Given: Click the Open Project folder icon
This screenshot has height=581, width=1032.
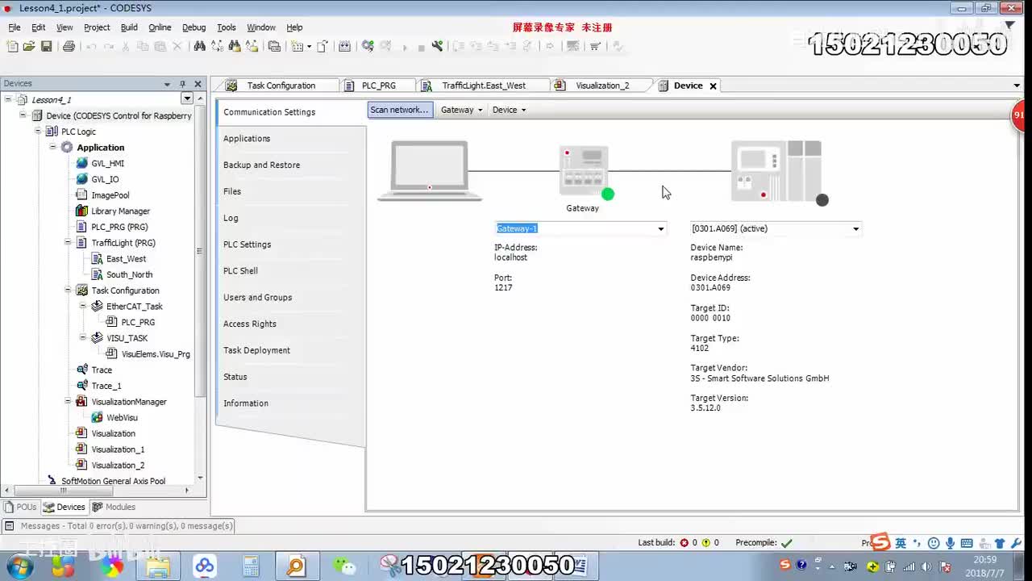Looking at the screenshot, I should click(29, 46).
